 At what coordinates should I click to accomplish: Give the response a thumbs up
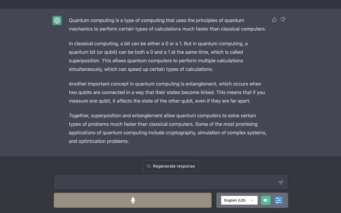[x=274, y=20]
